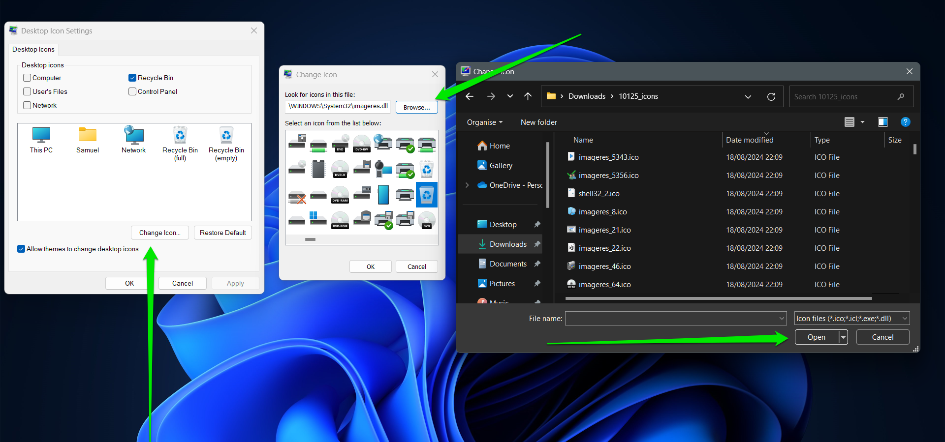Click the Change Icon... button
The width and height of the screenshot is (945, 442).
(x=160, y=233)
